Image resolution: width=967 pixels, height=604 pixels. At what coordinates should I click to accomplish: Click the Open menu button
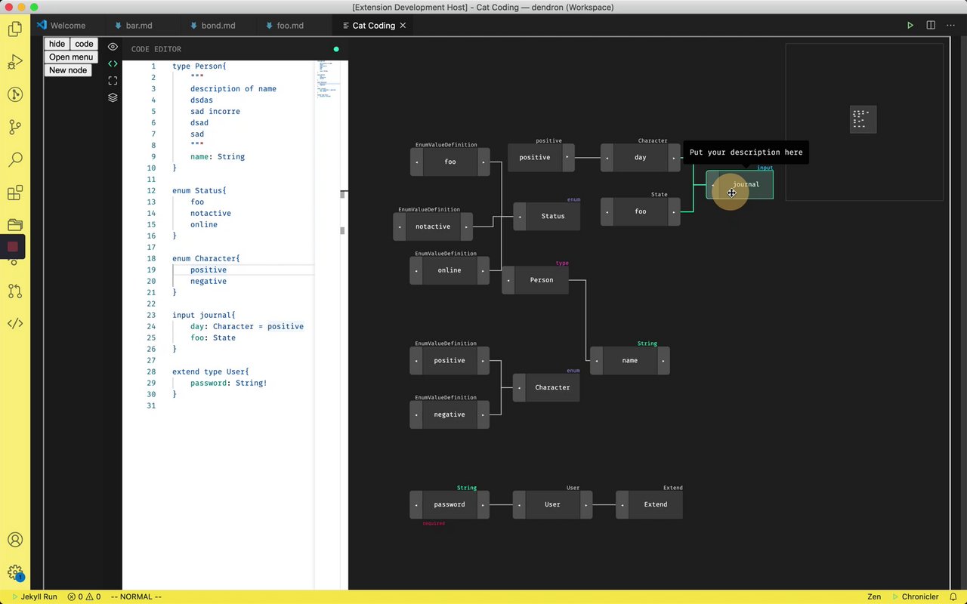pos(71,57)
